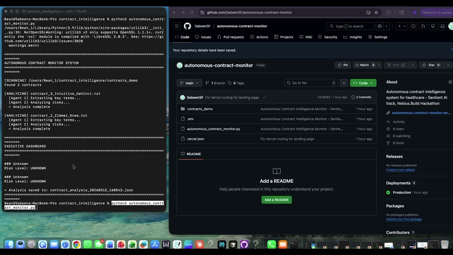This screenshot has width=453, height=255.
Task: Click the GitHub Type to search box
Action: click(x=350, y=26)
